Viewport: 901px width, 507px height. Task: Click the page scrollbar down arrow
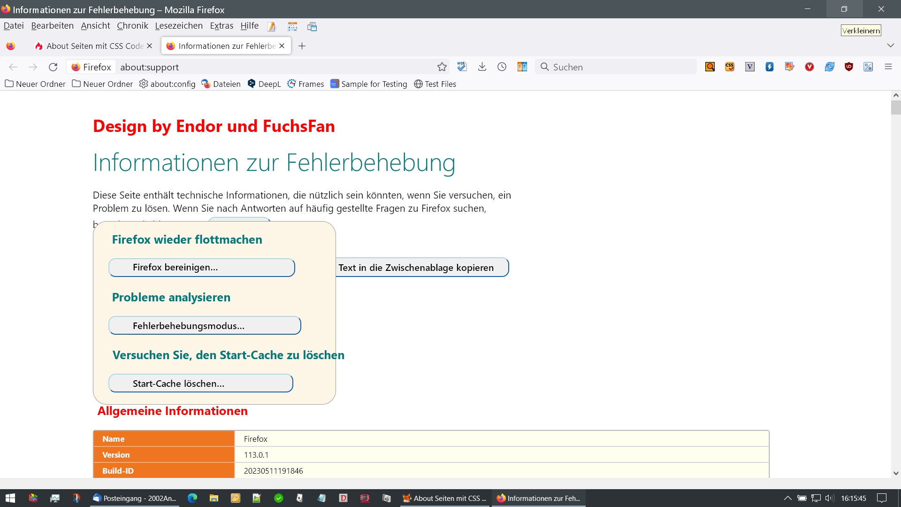tap(895, 473)
